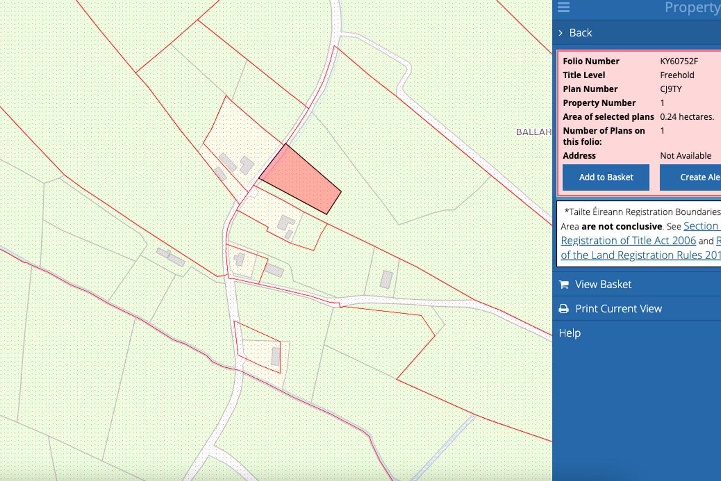Follow the Land Registration Rules link

[640, 255]
